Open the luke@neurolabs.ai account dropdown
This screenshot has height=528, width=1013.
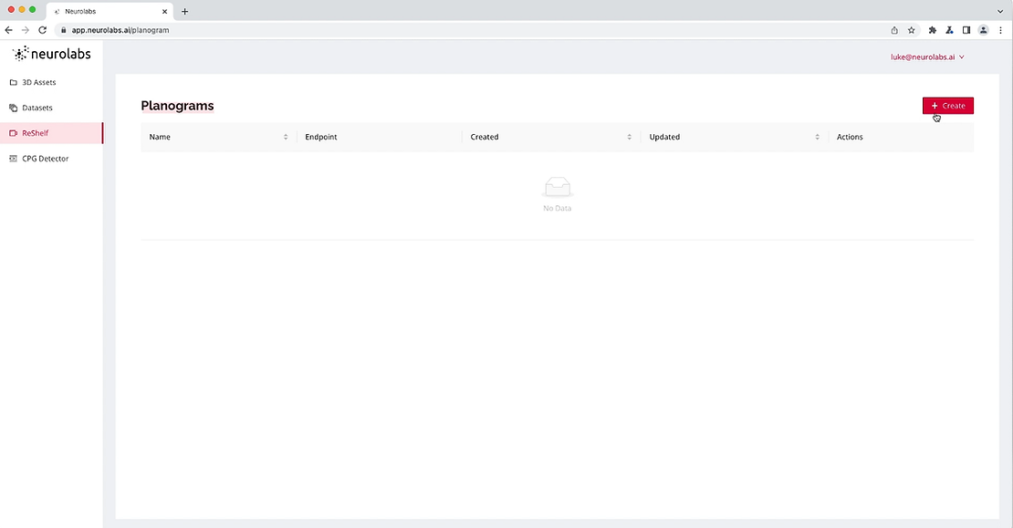(927, 57)
